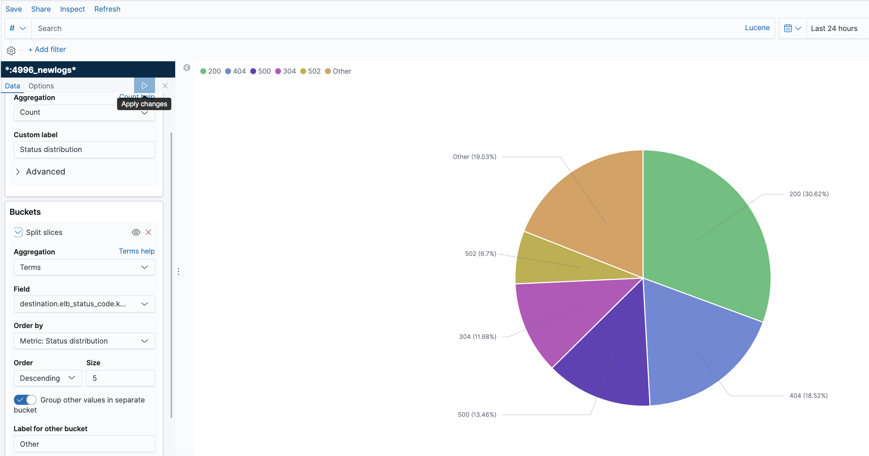
Task: Click the Custom label input field
Action: (x=84, y=150)
